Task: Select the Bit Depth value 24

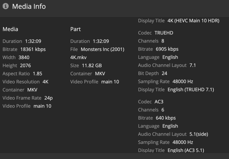Action: click(x=164, y=73)
